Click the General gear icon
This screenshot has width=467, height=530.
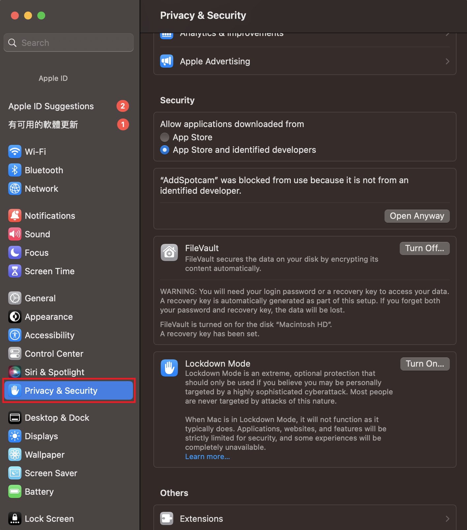[15, 298]
